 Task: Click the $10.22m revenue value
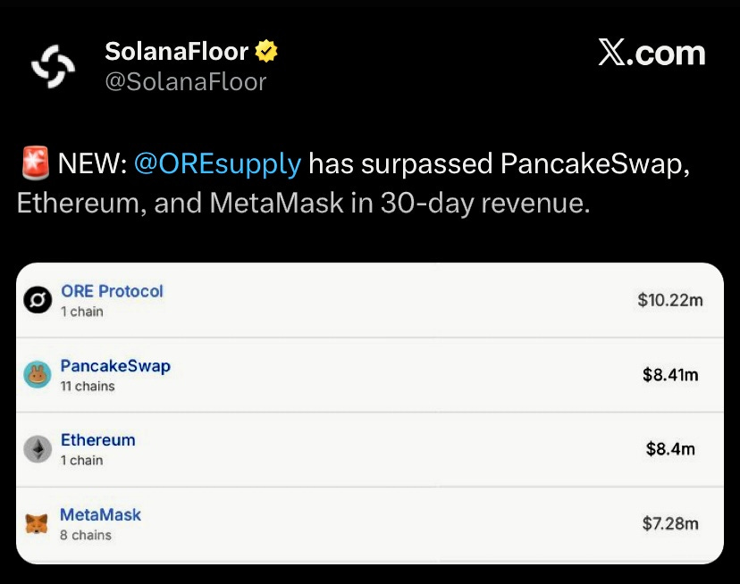point(670,300)
